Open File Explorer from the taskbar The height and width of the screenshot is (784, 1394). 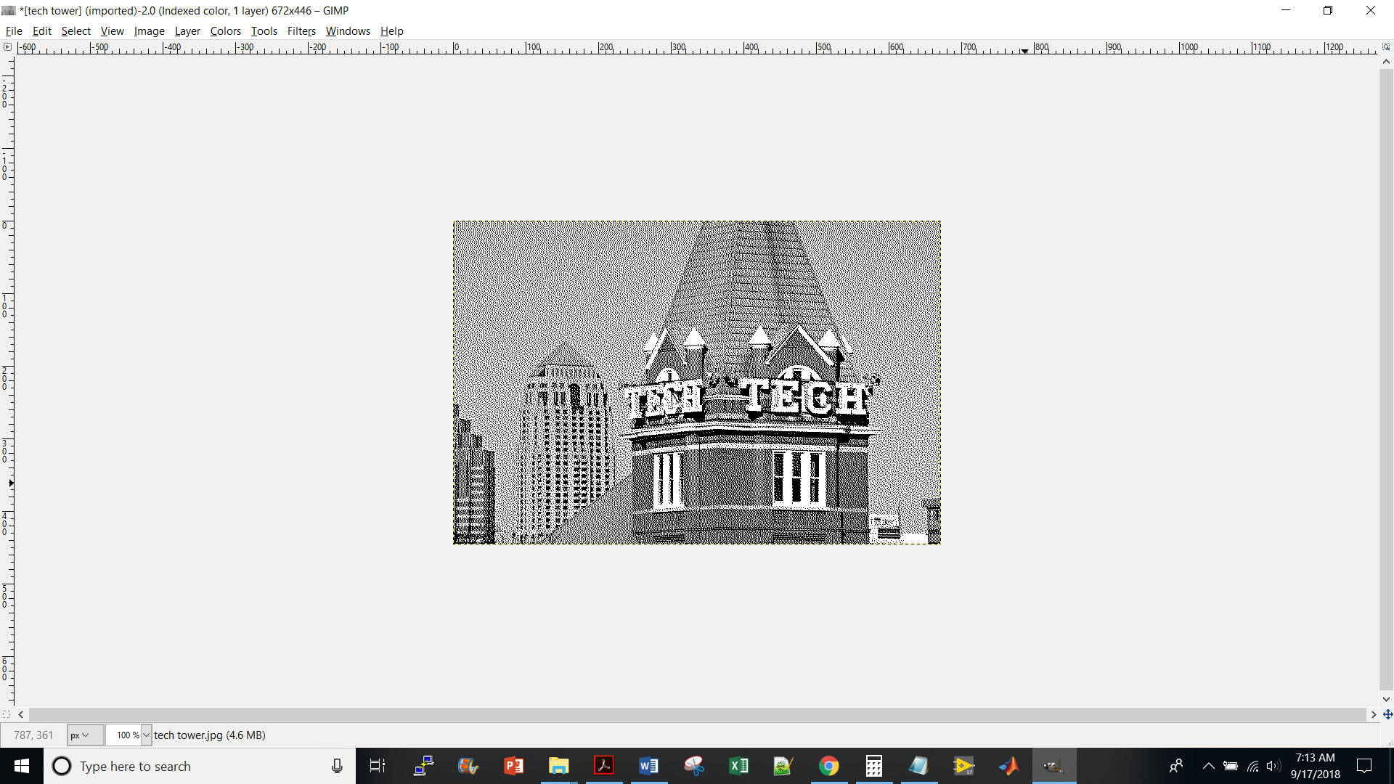(x=558, y=766)
